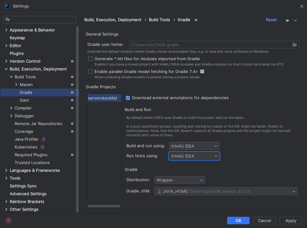Open Trusted Locations settings
This screenshot has height=228, width=307.
tap(32, 163)
